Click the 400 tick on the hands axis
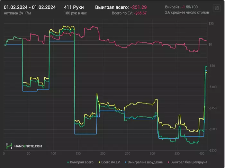Viewport: 225px width, 168px height. [x=202, y=153]
